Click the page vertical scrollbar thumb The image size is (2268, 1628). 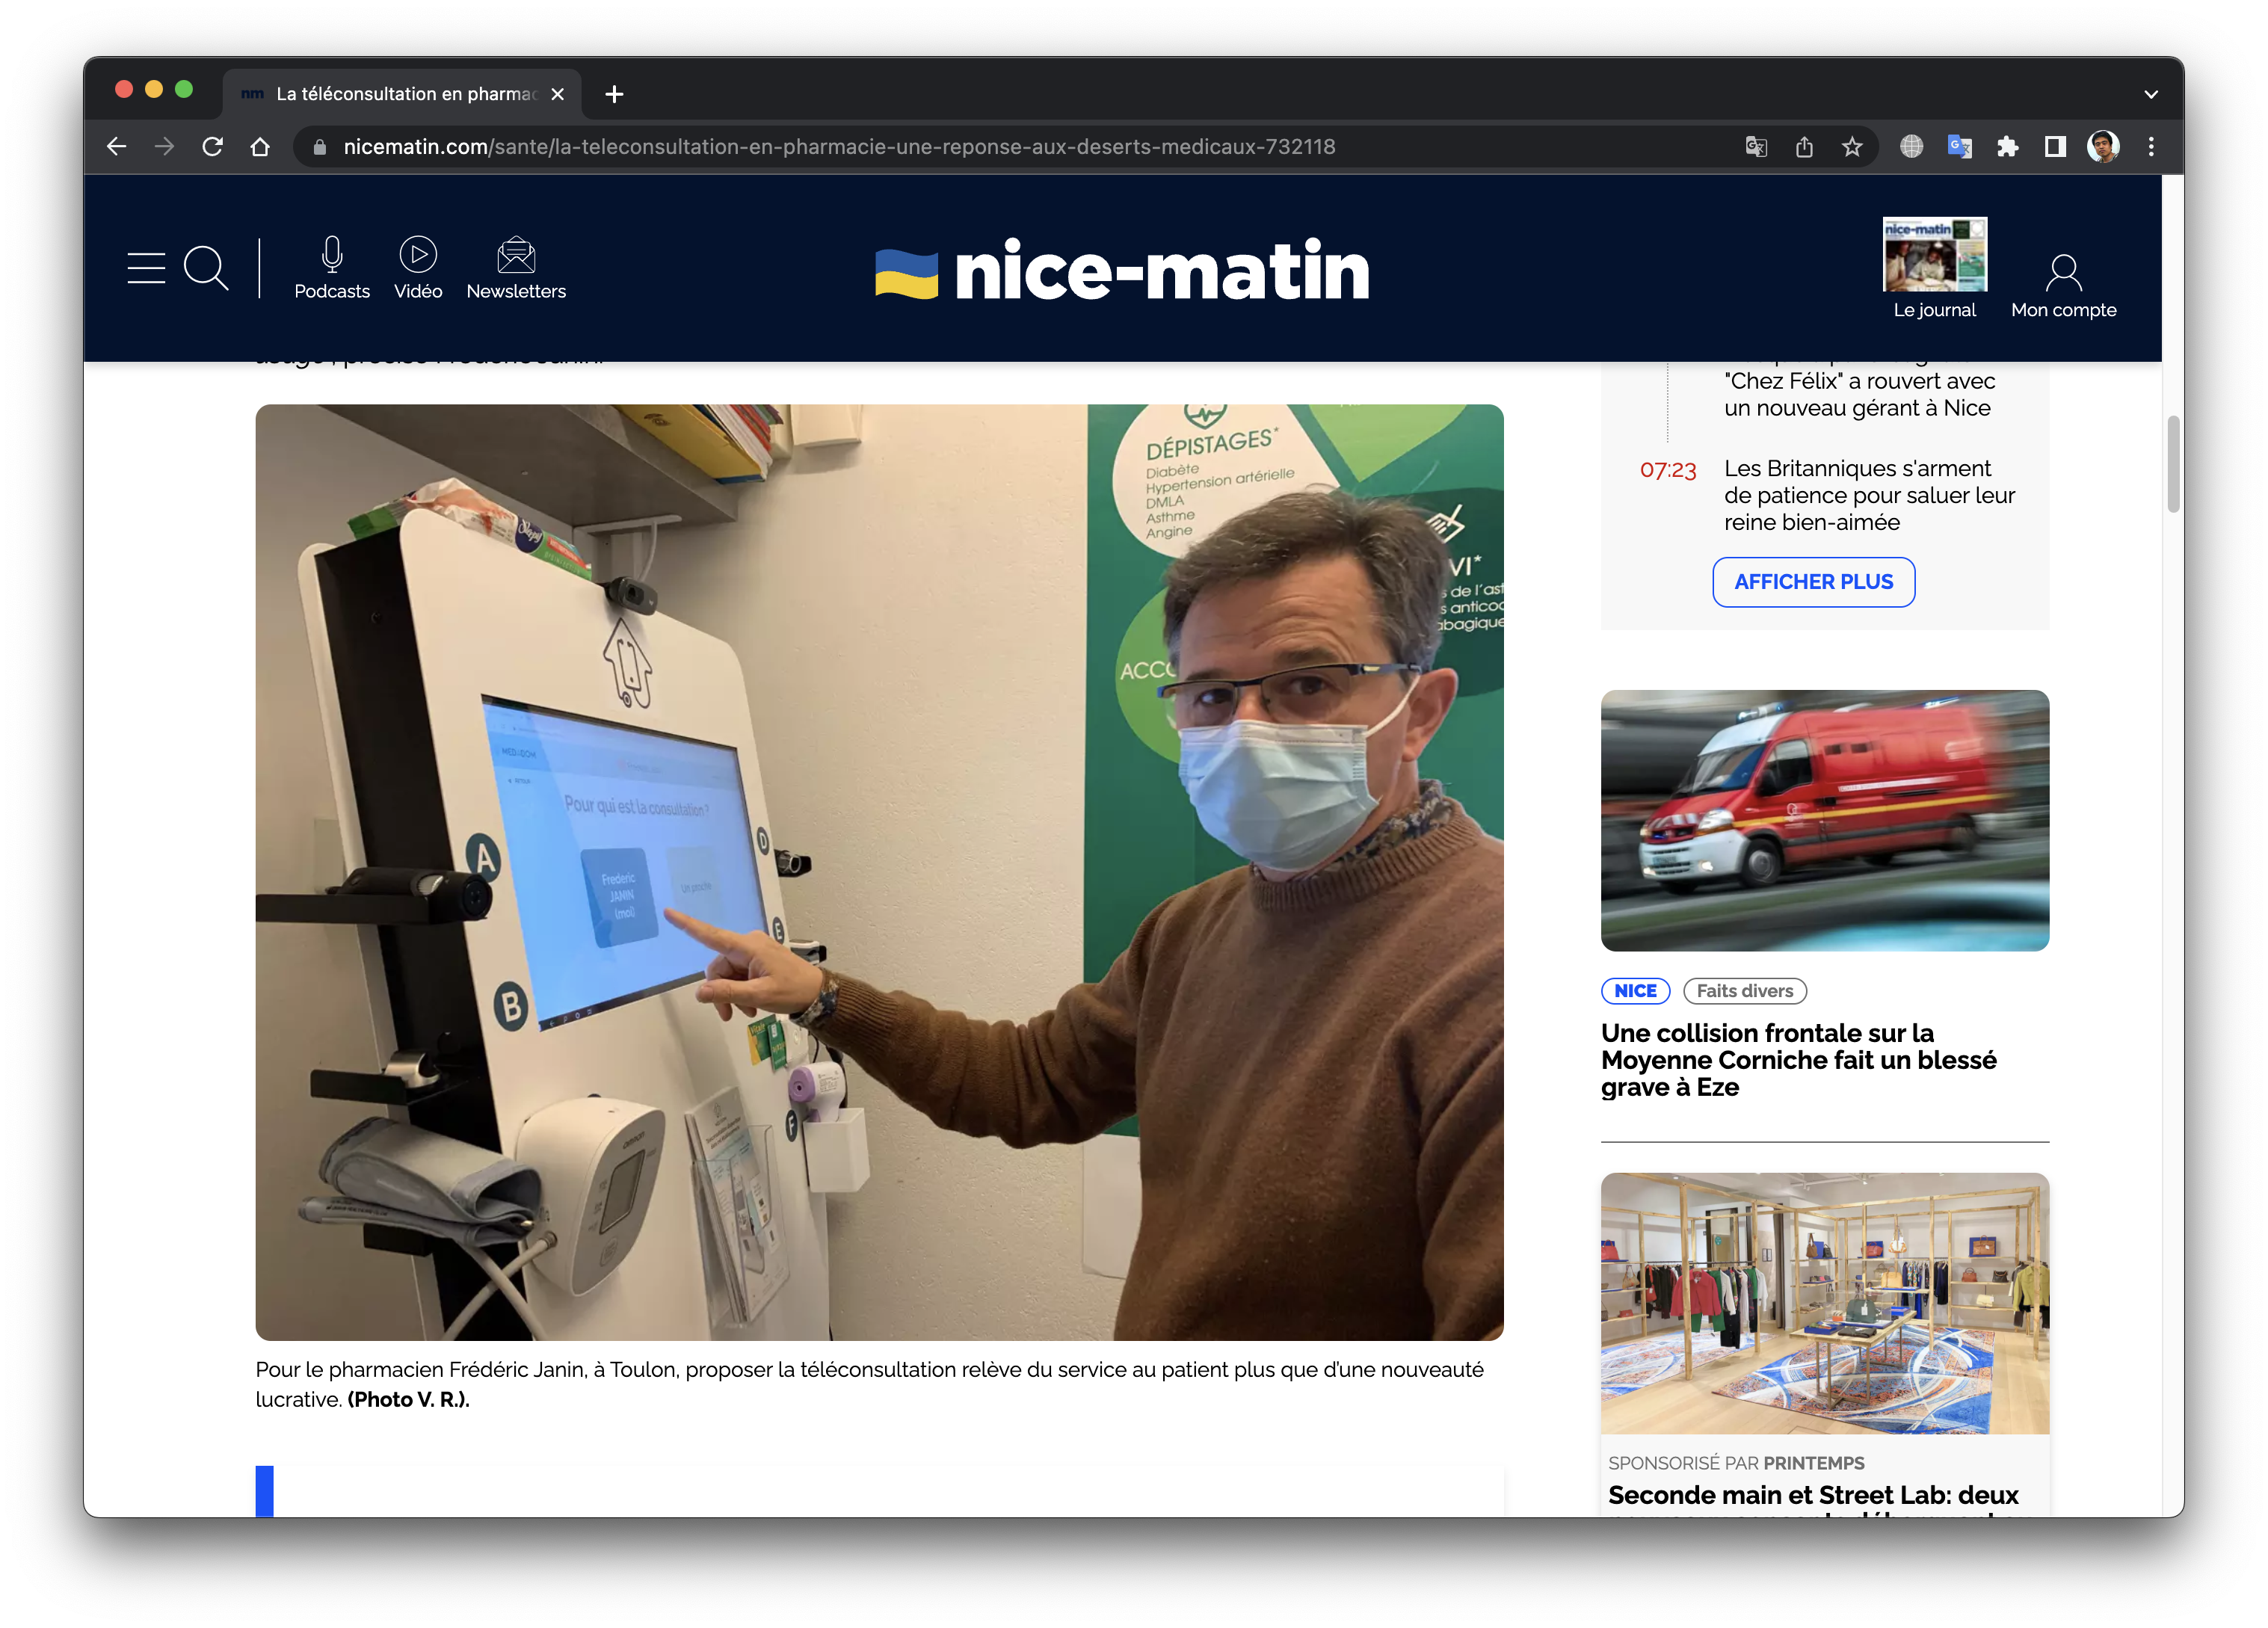coord(2173,463)
